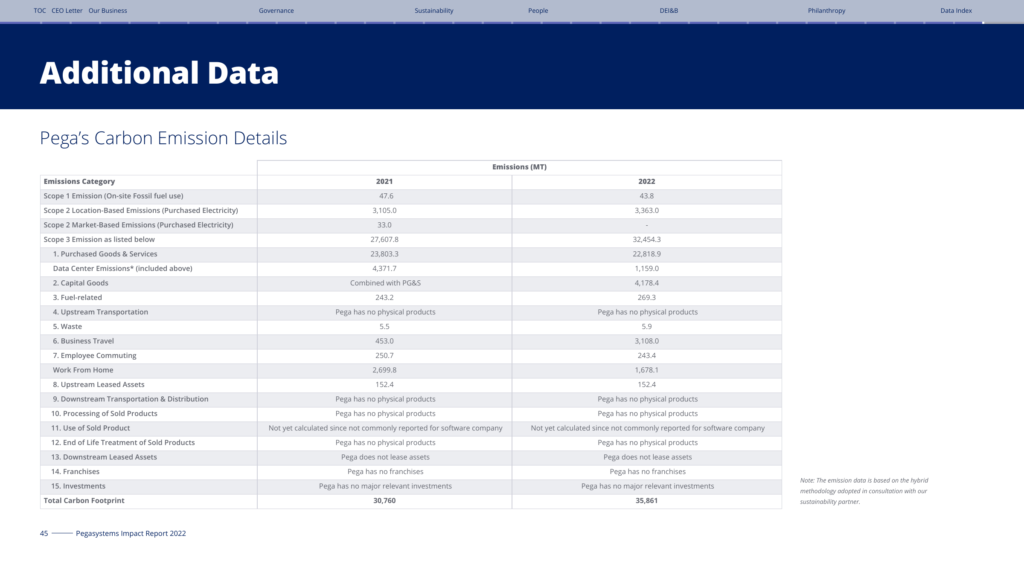Click the Combined with PG&S cell

(385, 283)
